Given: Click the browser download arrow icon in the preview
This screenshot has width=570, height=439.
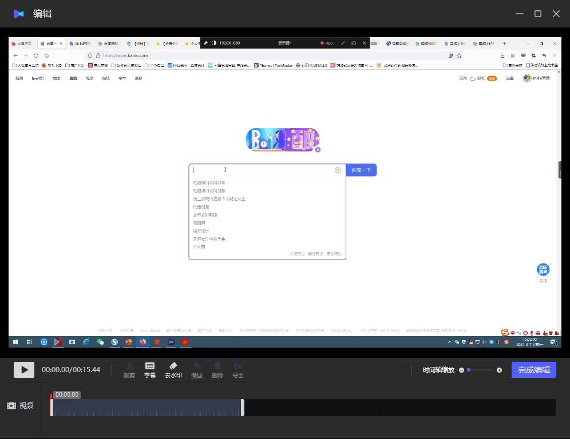Looking at the screenshot, I should (x=502, y=55).
